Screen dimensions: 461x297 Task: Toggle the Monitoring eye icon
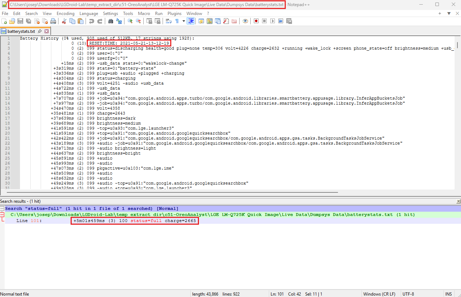pos(245,21)
